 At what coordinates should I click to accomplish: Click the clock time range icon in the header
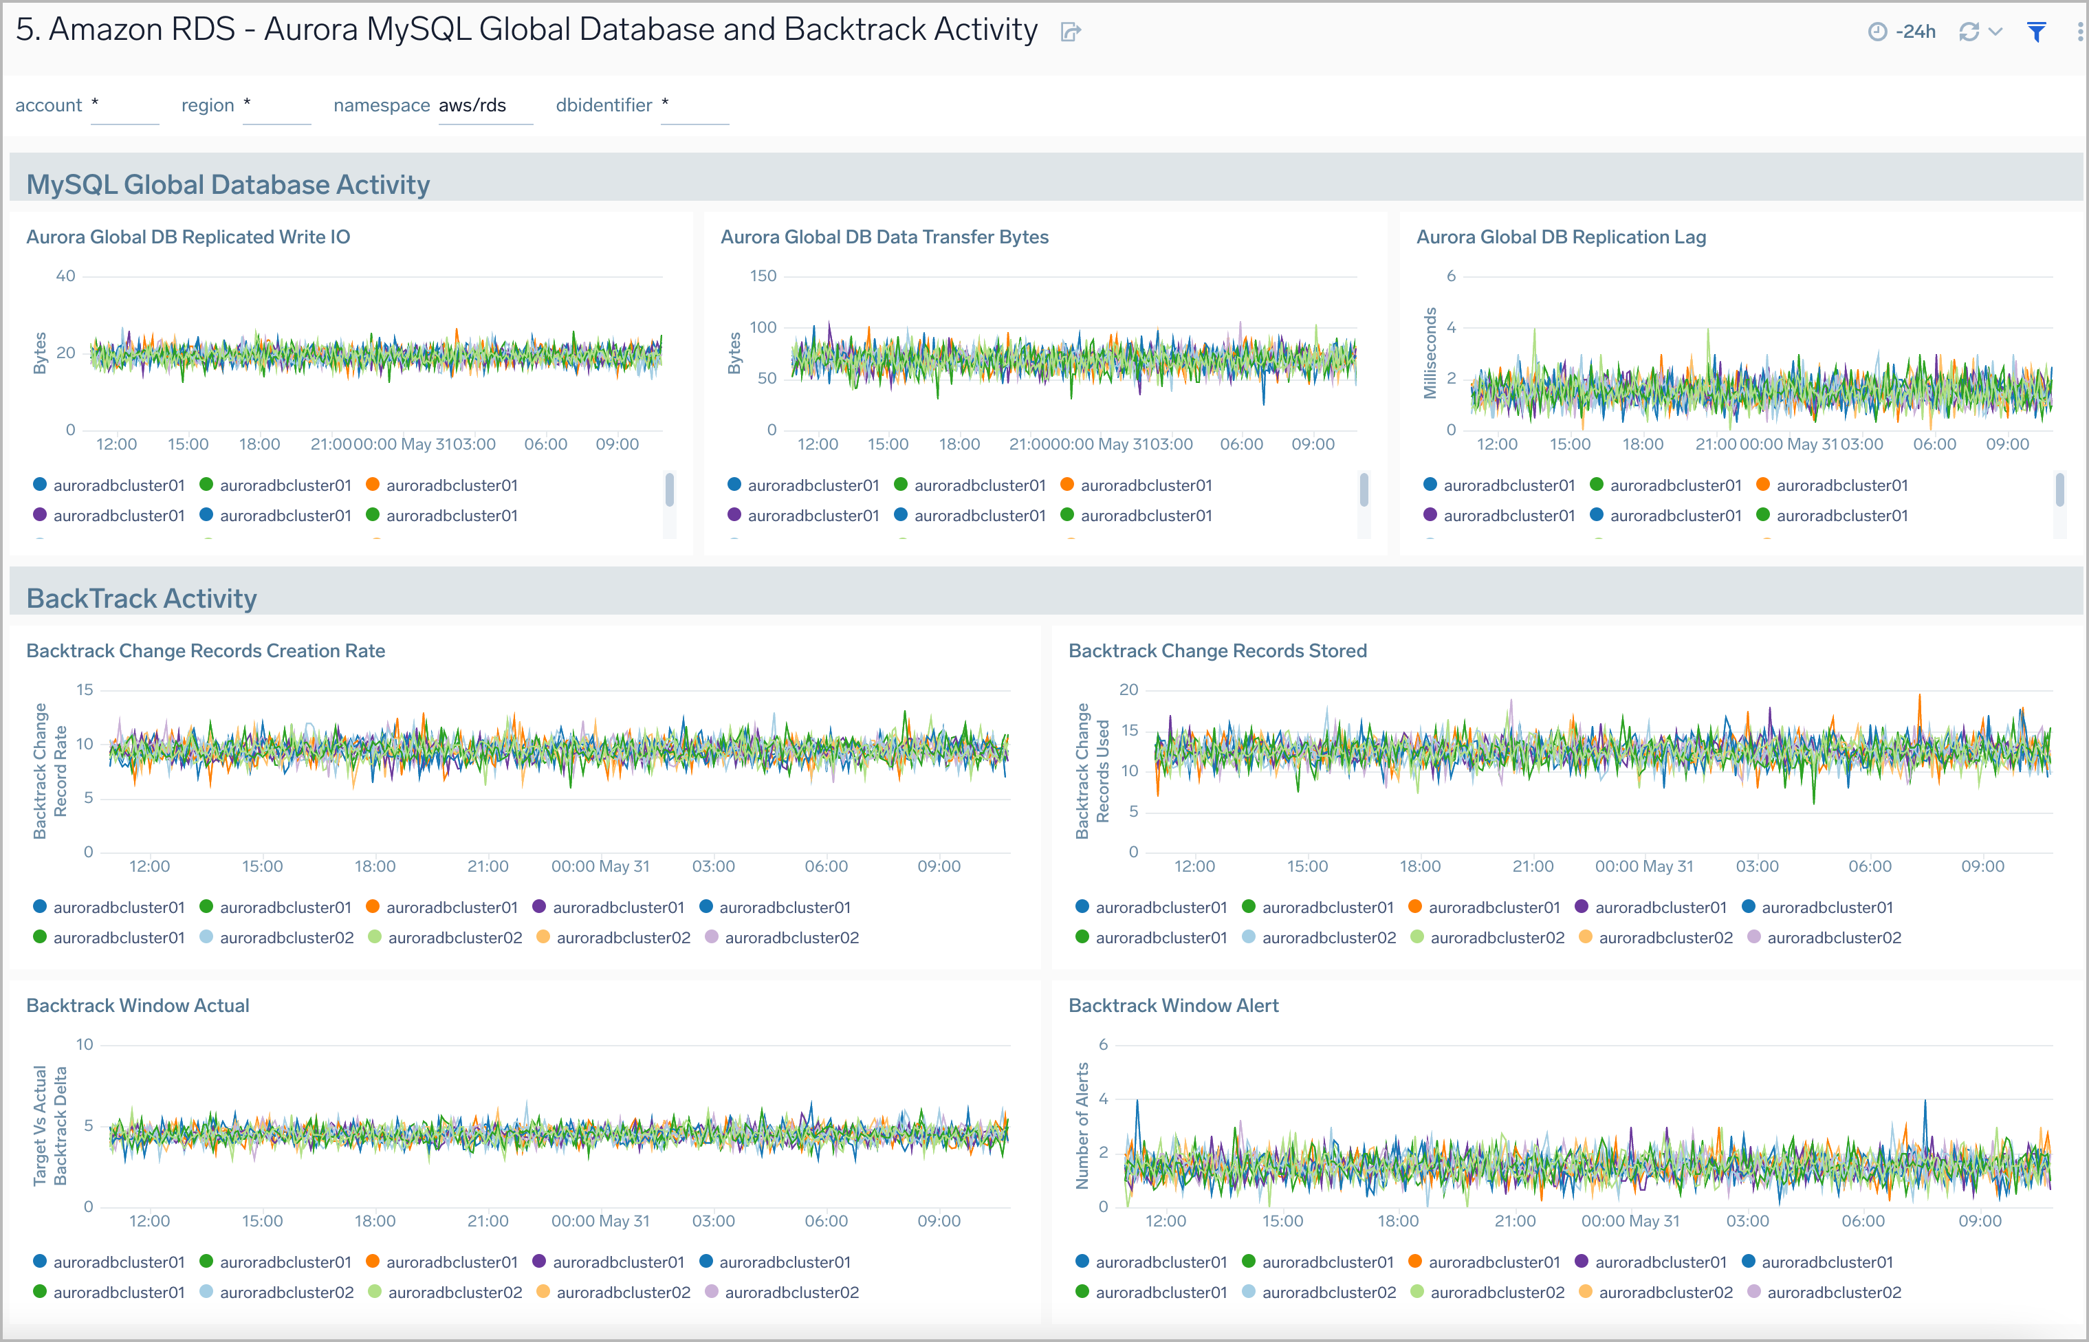click(x=1878, y=32)
